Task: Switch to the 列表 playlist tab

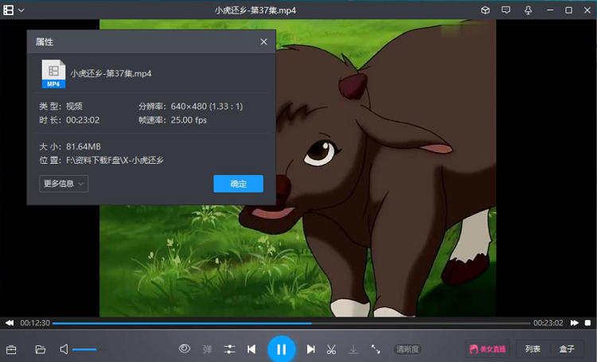Action: (x=533, y=349)
